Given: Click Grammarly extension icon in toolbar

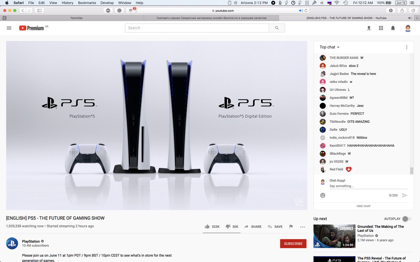Looking at the screenshot, I should tap(119, 10).
